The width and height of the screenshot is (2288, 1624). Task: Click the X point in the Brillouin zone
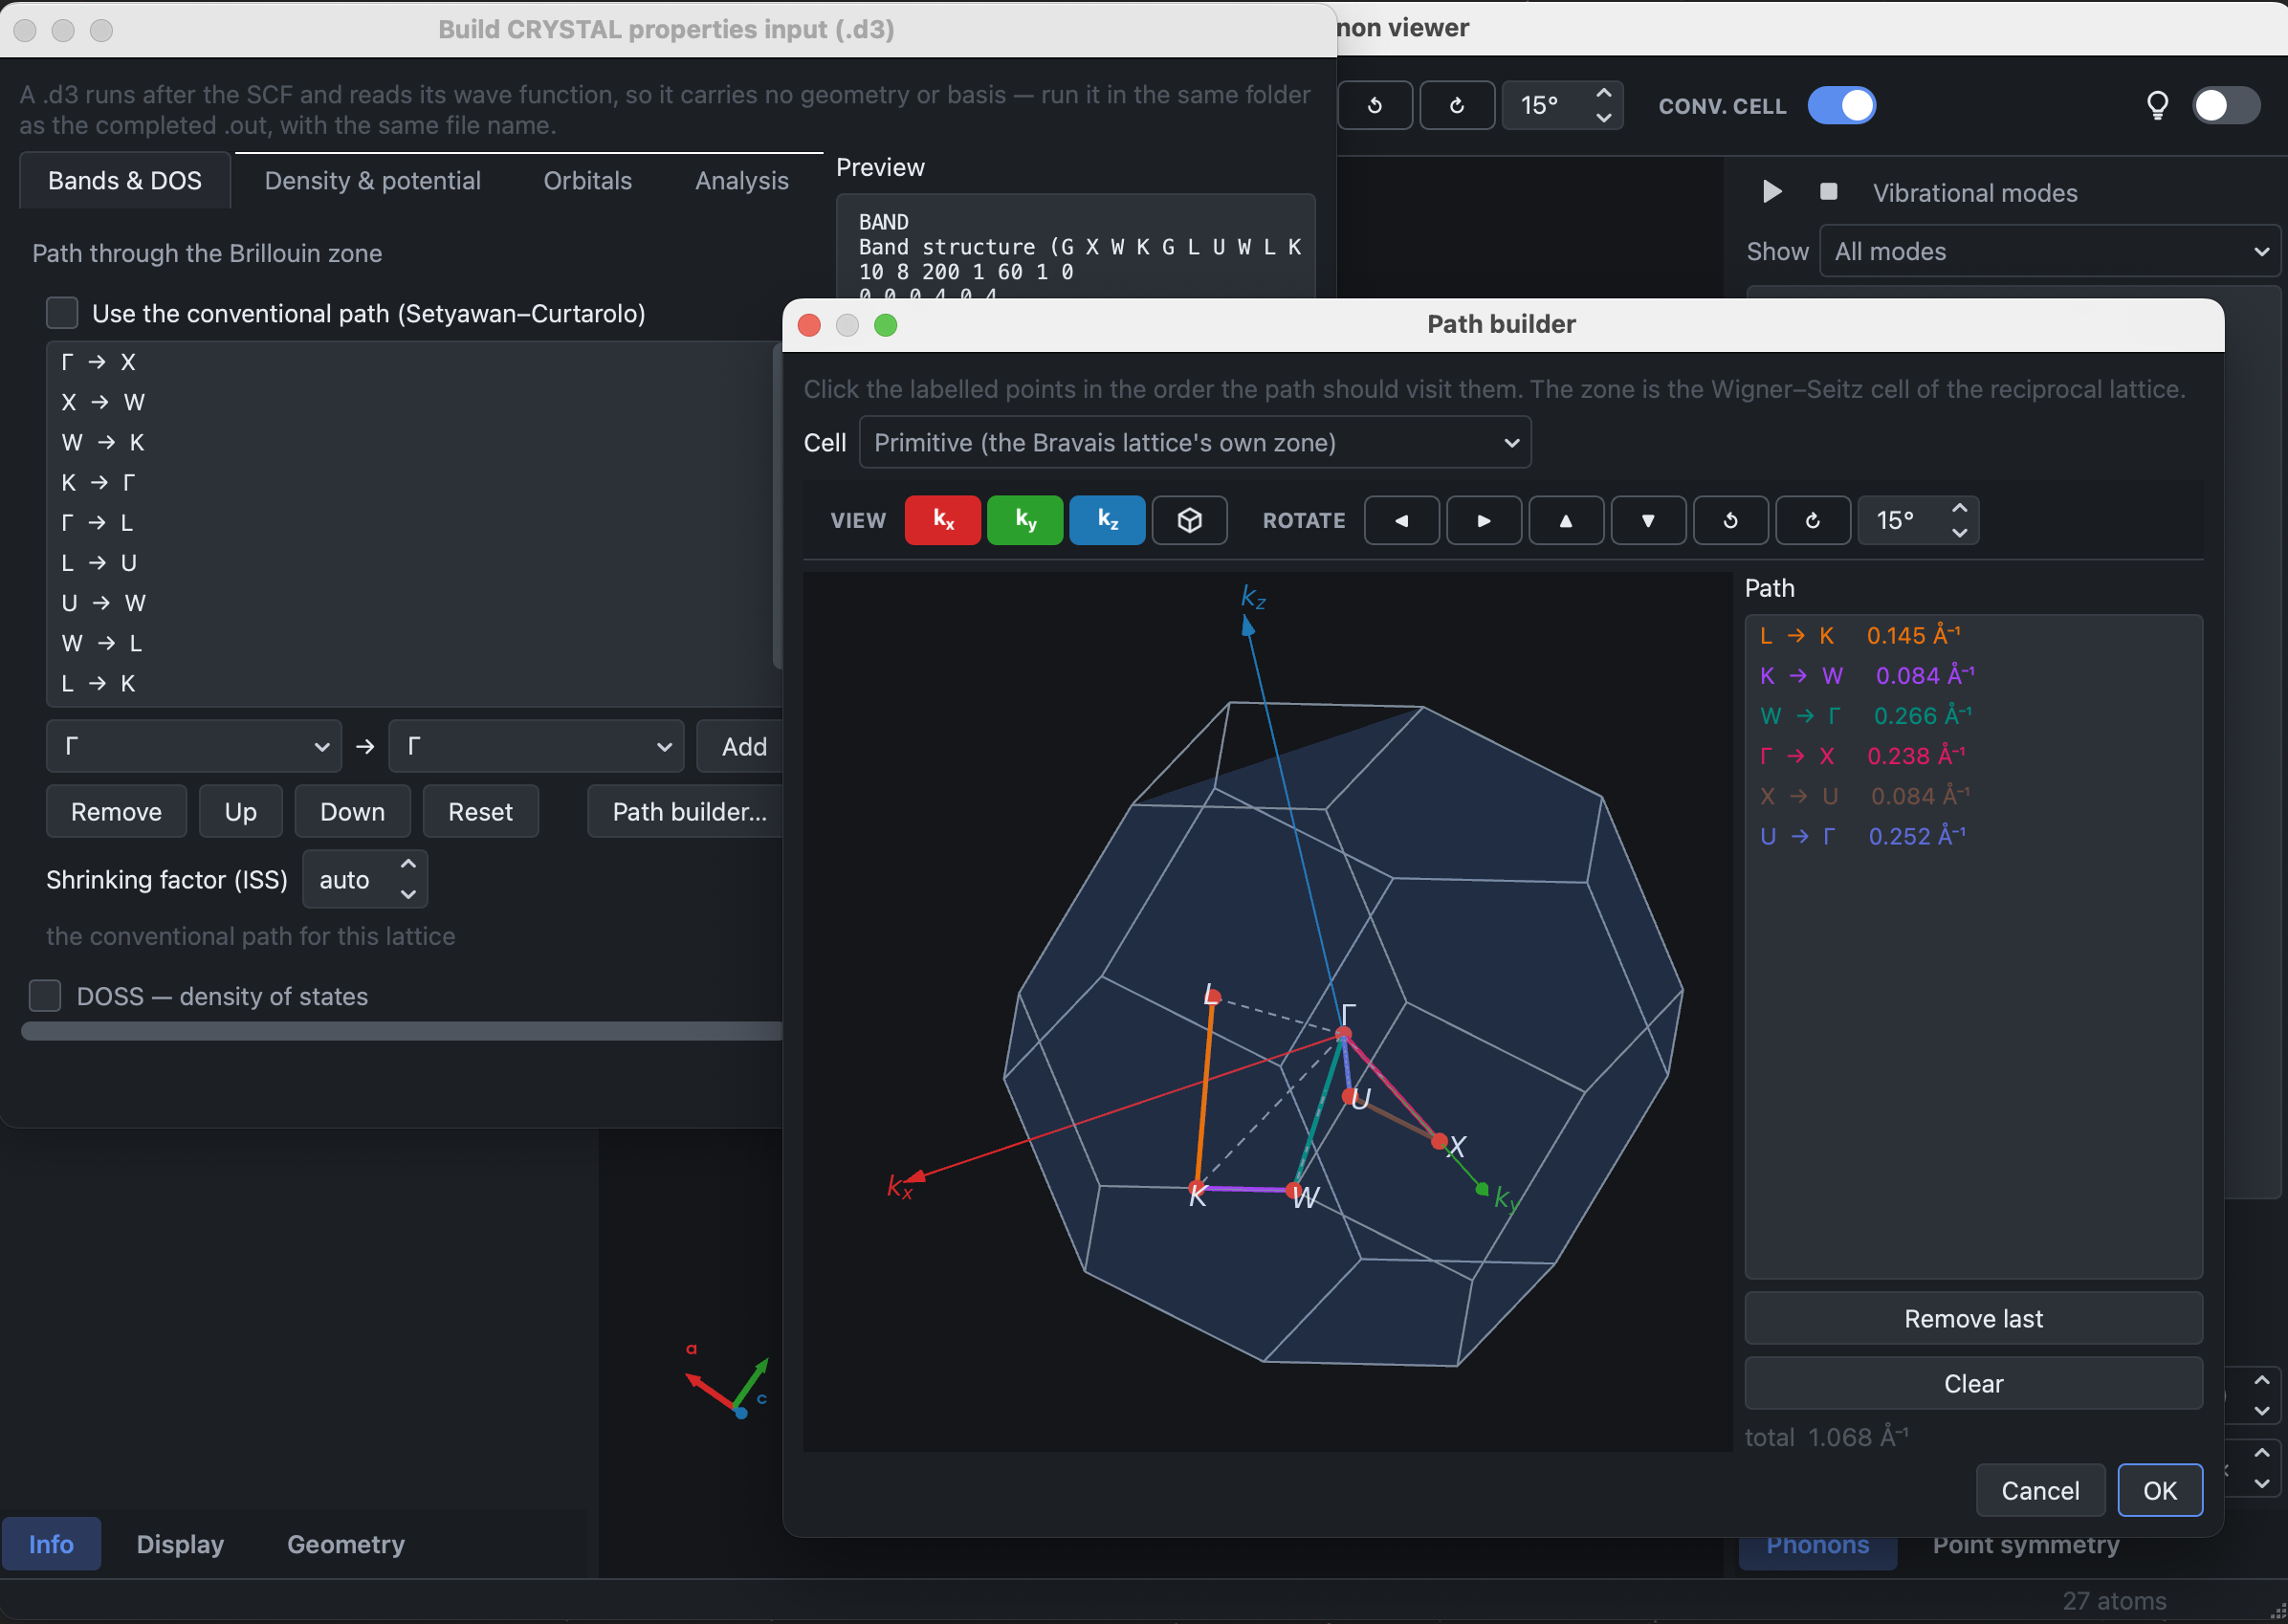pos(1440,1141)
